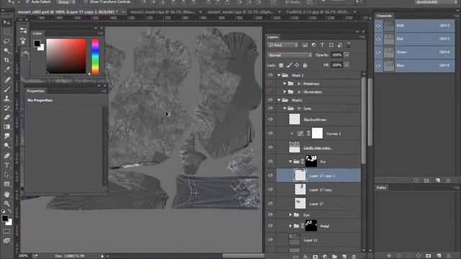Click foreground color swatch in Color panel

coord(37,43)
